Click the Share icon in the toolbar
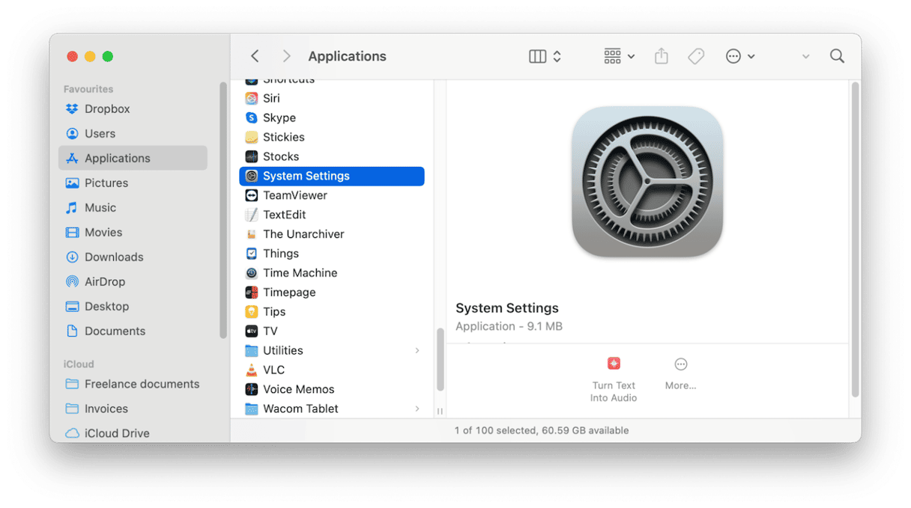Viewport: 911px width, 508px height. (661, 56)
